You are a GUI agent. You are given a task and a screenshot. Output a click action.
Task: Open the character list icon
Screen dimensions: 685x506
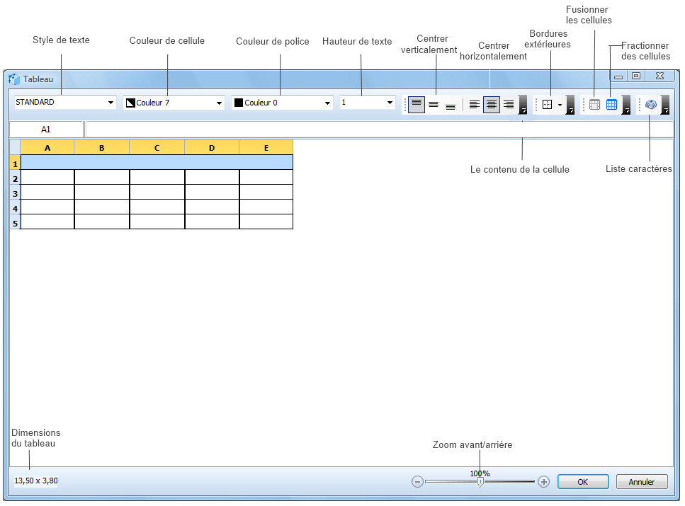[651, 105]
